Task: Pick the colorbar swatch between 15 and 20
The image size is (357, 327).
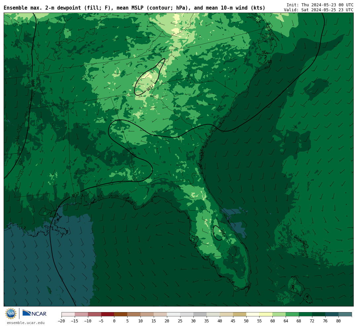Action: point(161,314)
